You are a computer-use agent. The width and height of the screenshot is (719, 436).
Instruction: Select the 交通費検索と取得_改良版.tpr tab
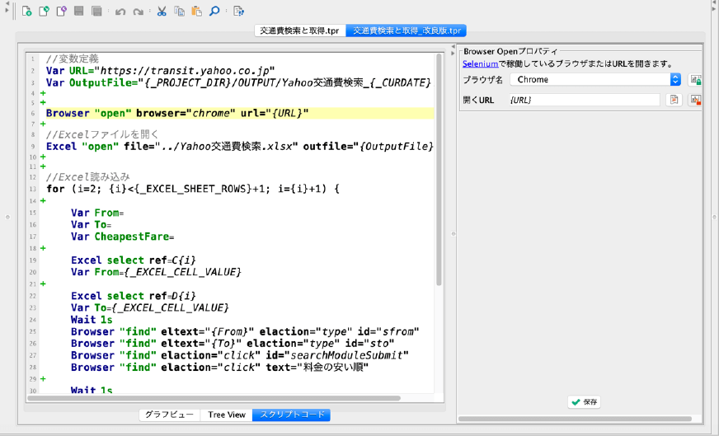tap(406, 30)
